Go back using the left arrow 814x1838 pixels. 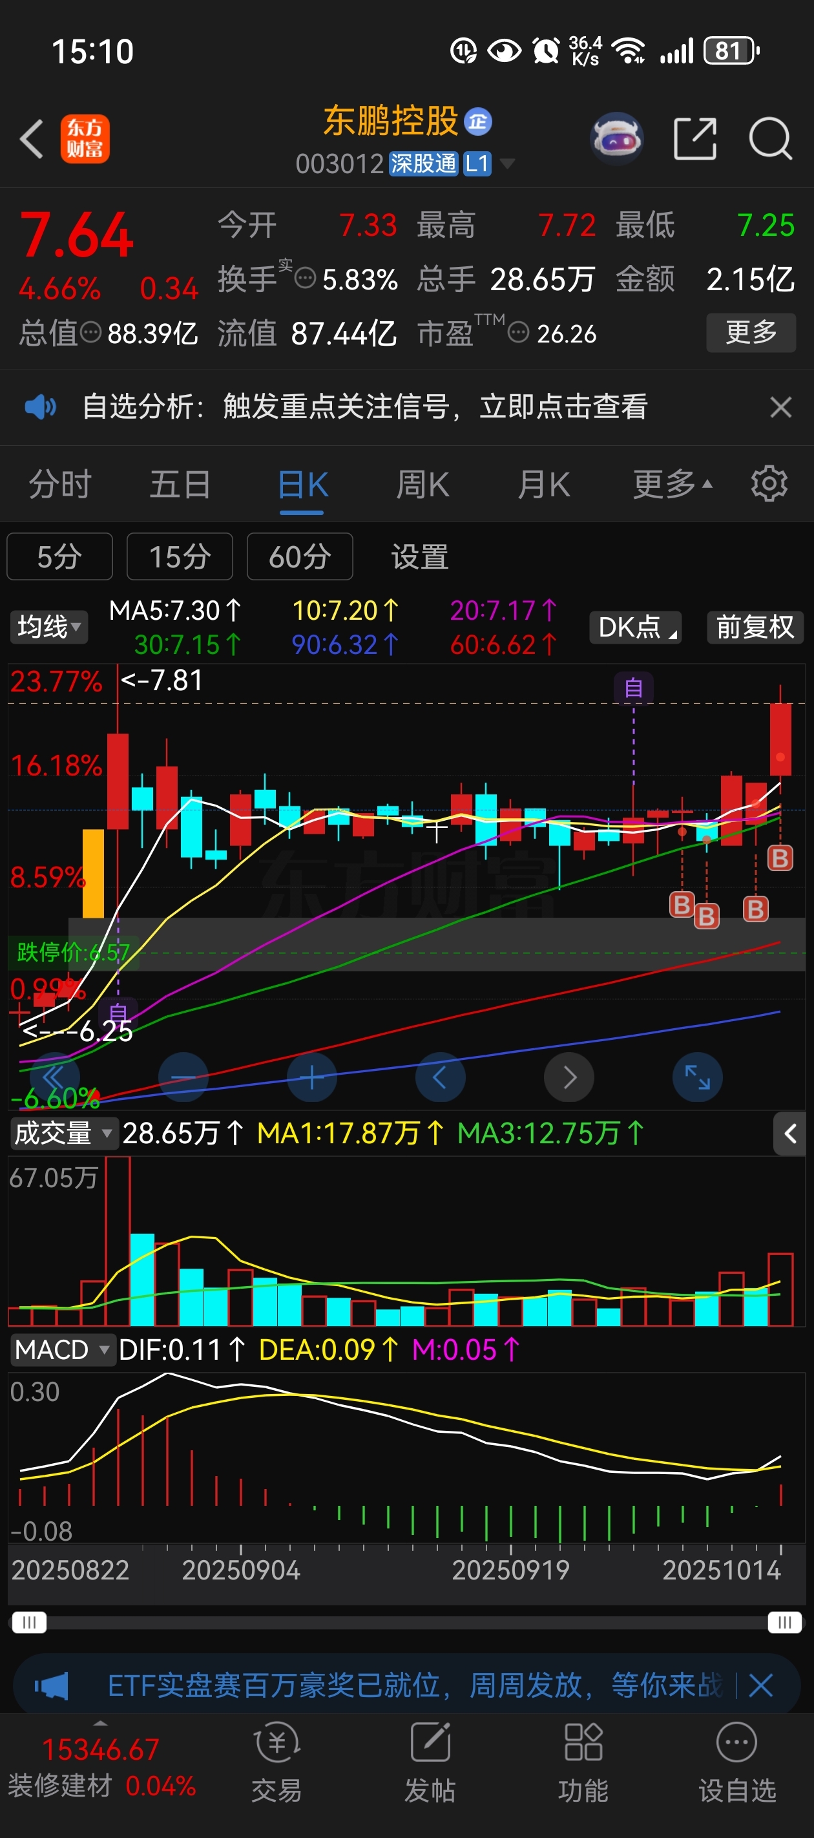[32, 138]
